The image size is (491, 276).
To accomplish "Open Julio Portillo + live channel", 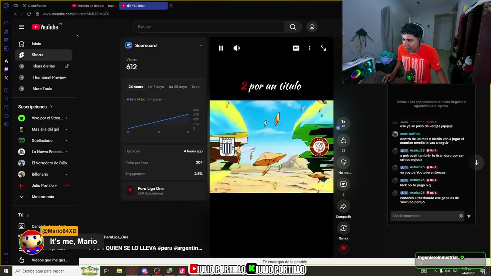I will click(x=43, y=186).
